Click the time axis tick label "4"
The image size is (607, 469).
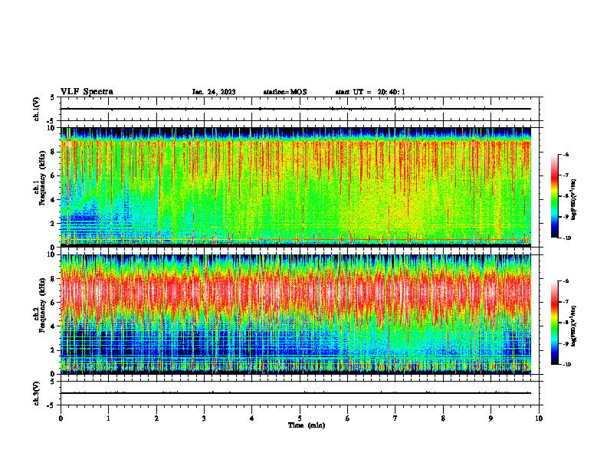point(252,418)
